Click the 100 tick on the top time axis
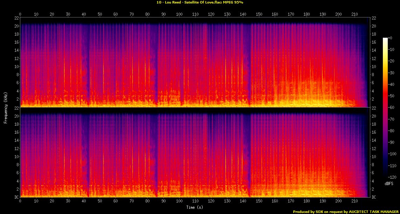Screen dimensions: 400x214 tap(179, 14)
